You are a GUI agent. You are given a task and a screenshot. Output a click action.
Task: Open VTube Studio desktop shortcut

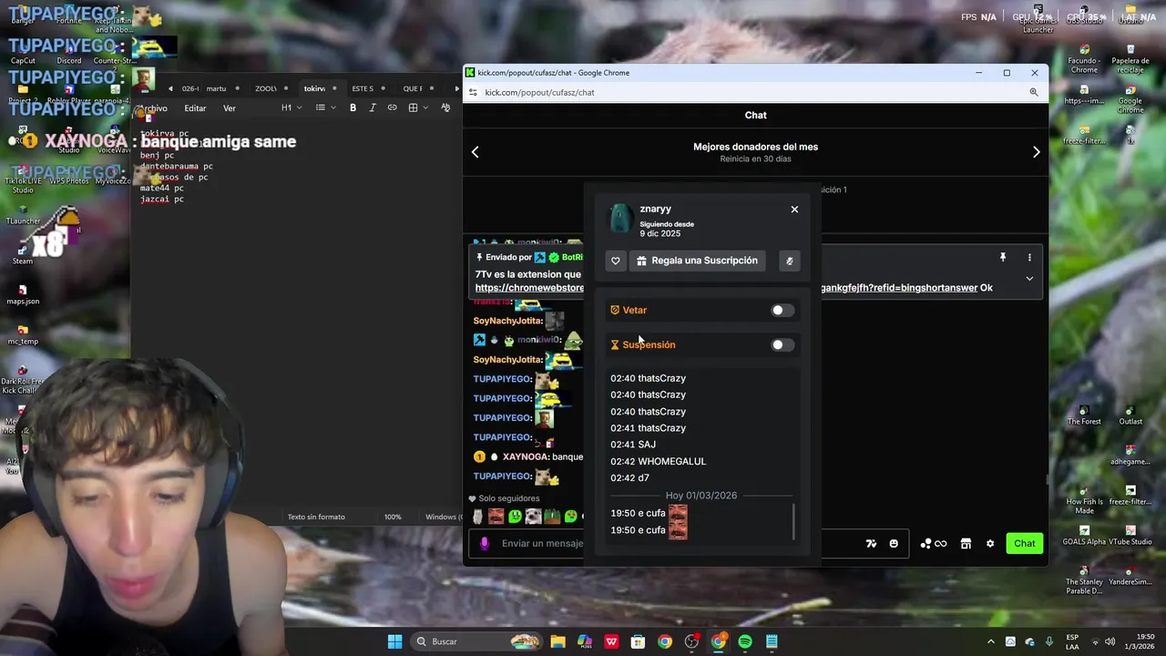pos(1130,535)
